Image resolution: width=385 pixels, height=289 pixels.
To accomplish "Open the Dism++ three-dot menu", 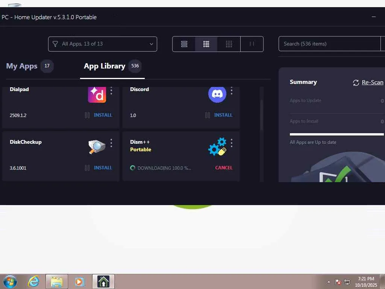I will [232, 143].
